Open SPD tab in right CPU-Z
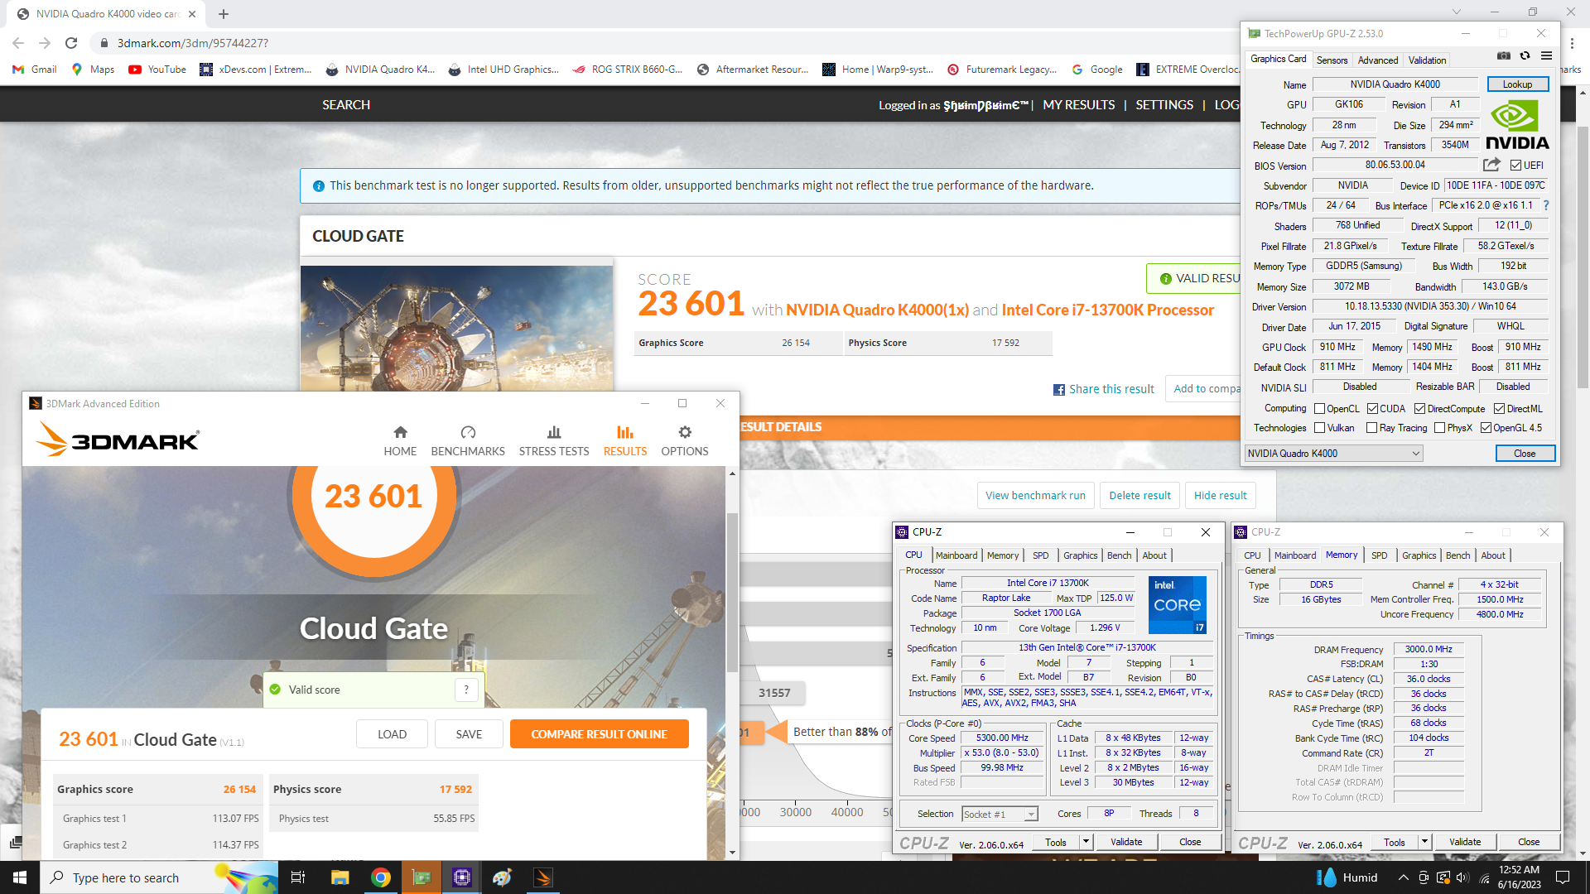The height and width of the screenshot is (894, 1590). (x=1379, y=555)
